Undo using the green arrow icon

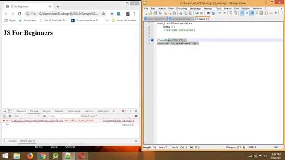point(197,13)
